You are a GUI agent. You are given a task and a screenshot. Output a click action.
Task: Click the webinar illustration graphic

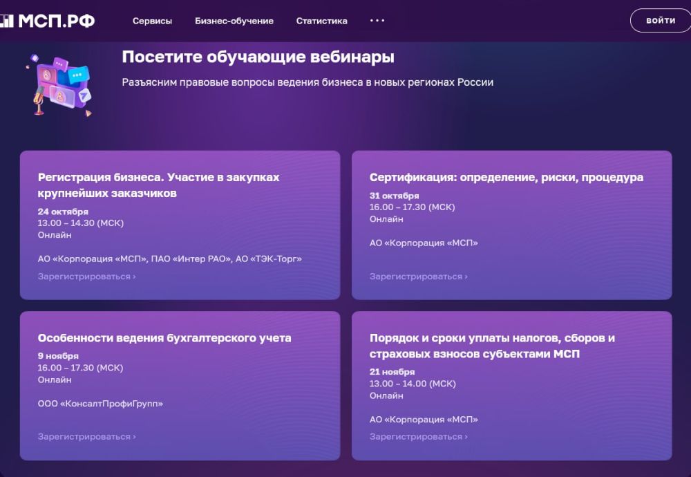click(x=59, y=86)
